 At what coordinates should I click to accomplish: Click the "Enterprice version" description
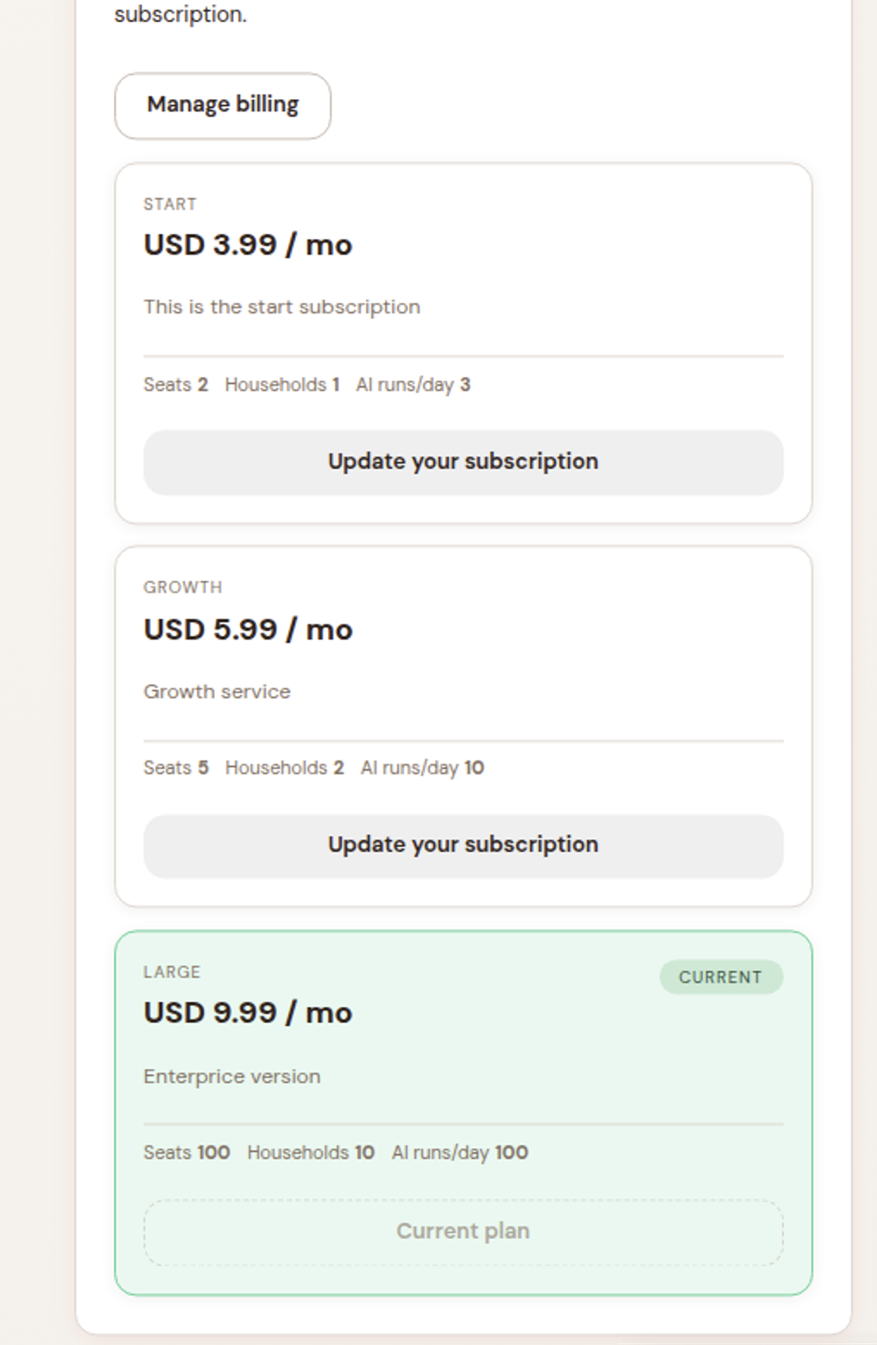231,1077
